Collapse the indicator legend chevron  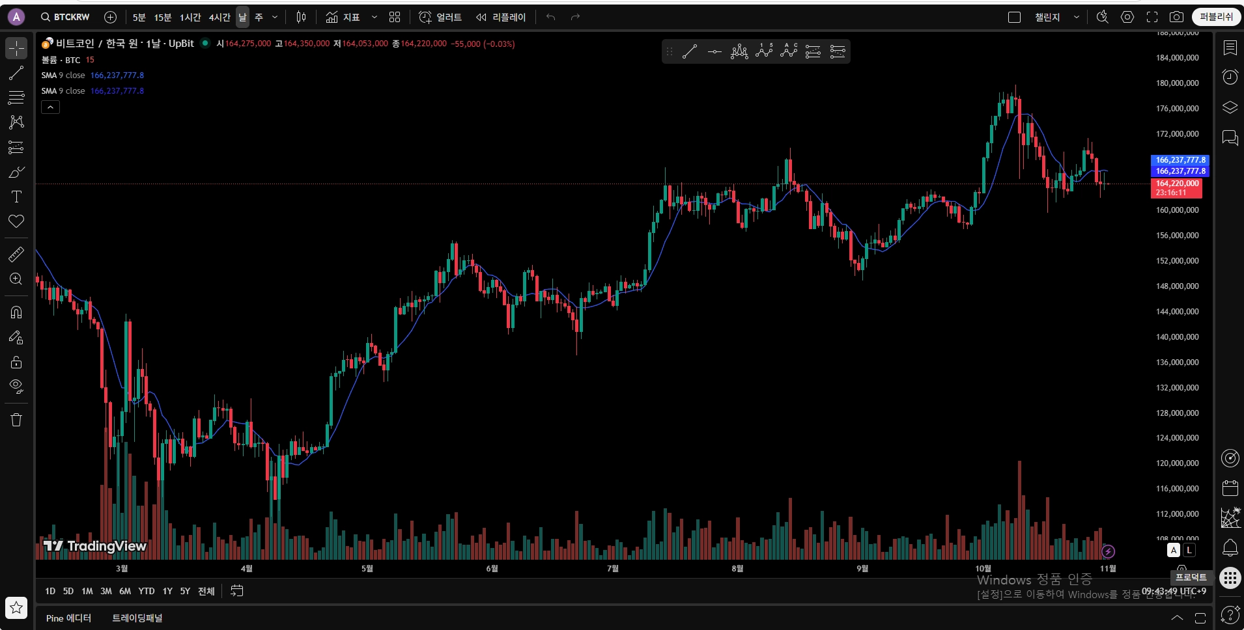click(50, 107)
